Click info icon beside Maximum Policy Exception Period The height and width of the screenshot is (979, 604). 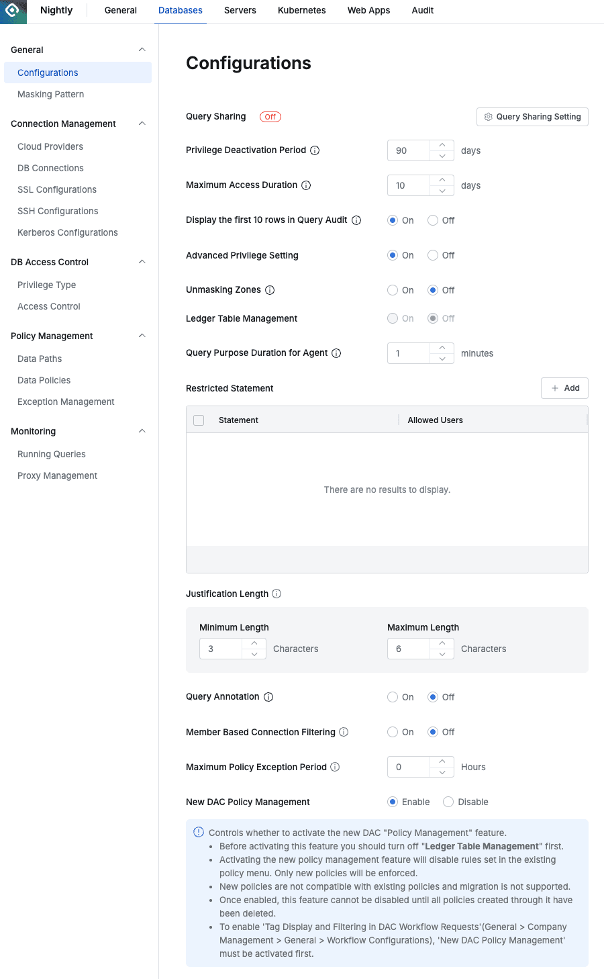click(335, 767)
